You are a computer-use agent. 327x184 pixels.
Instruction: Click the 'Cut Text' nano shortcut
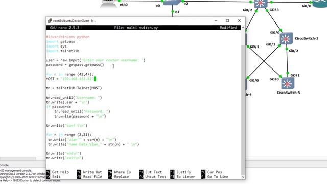click(x=151, y=172)
